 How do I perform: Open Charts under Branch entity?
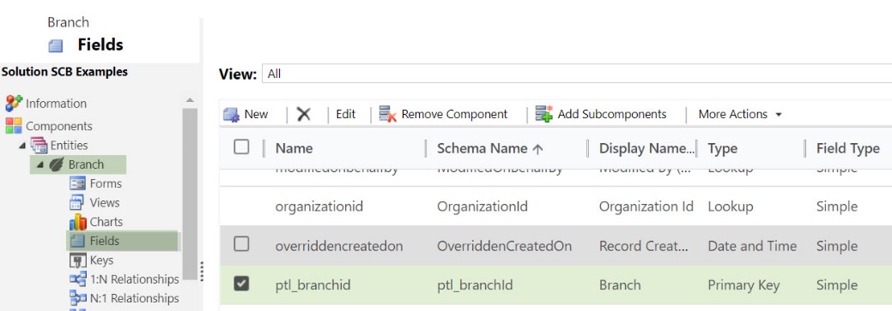click(x=106, y=222)
